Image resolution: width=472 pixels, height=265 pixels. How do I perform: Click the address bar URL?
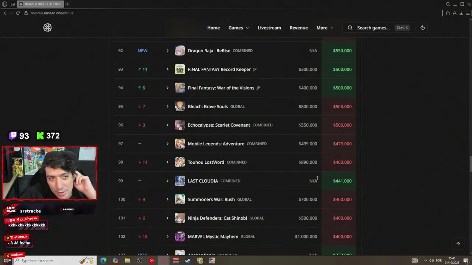52,13
